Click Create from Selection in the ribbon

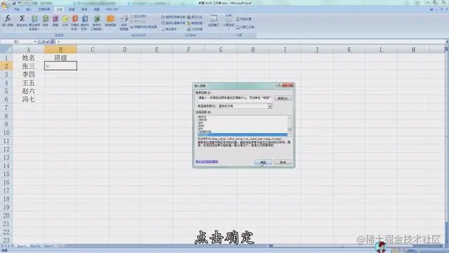tap(143, 27)
